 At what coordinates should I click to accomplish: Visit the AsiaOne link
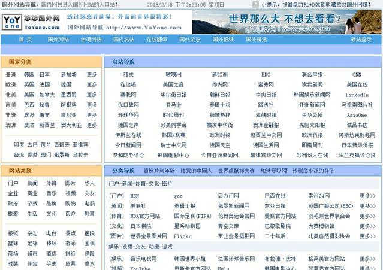pos(357,115)
